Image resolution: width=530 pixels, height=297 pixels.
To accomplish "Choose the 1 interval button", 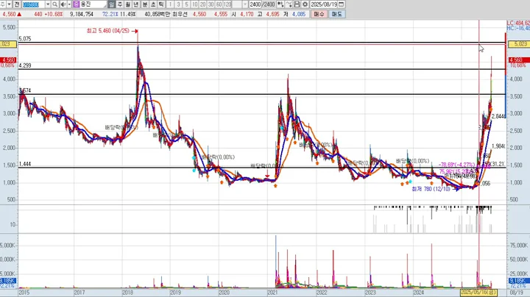I will pos(170,4).
